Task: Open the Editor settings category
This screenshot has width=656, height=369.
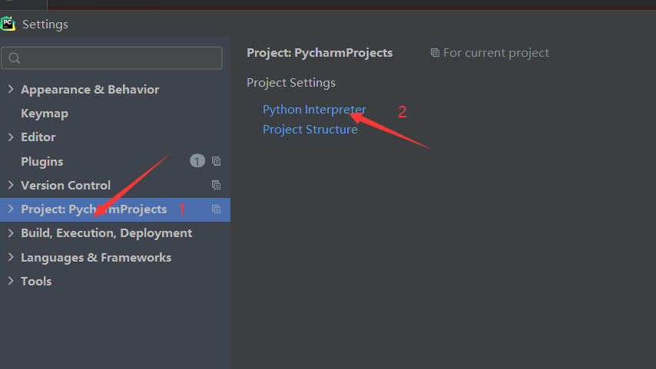Action: [x=38, y=137]
